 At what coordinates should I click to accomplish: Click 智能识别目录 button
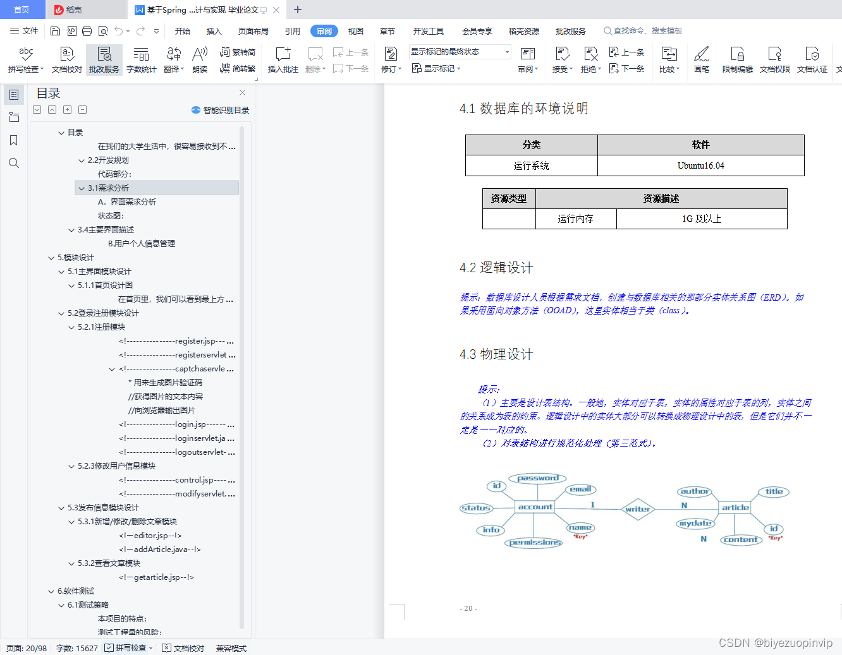pos(220,110)
